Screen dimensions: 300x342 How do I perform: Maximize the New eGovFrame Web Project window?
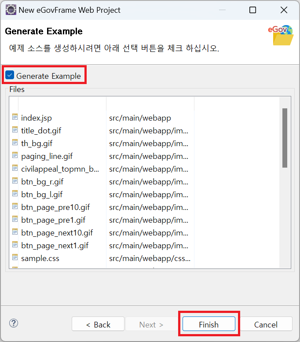coord(252,10)
